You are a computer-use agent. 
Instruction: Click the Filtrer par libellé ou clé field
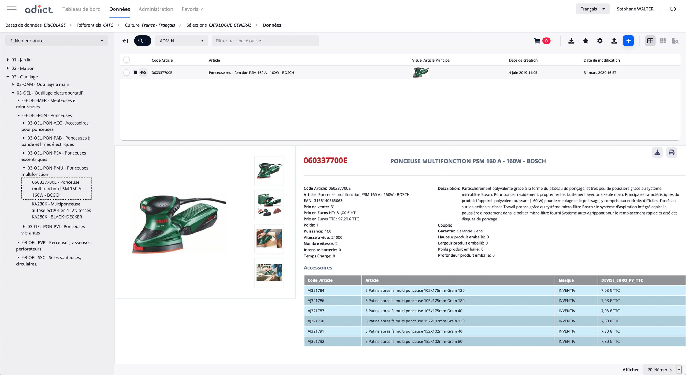click(265, 41)
